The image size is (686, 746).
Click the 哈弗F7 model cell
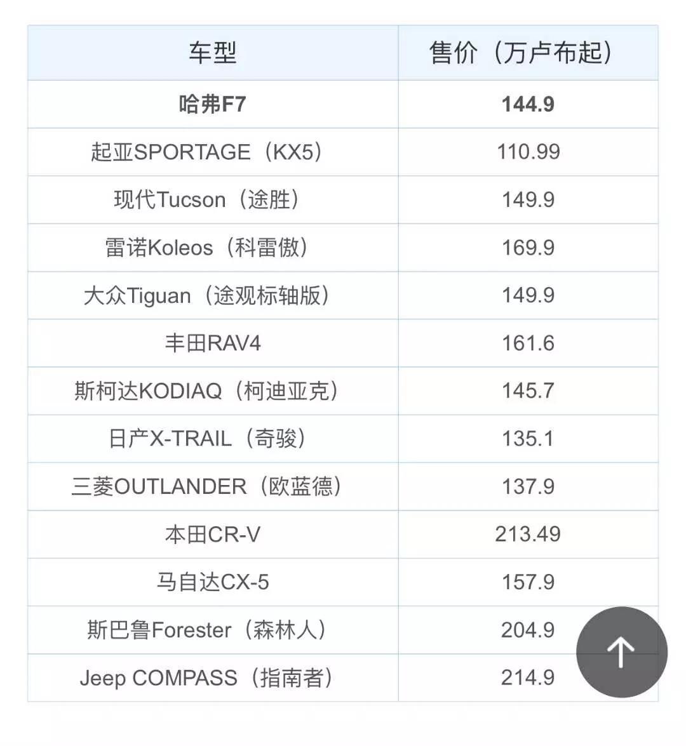click(x=213, y=104)
